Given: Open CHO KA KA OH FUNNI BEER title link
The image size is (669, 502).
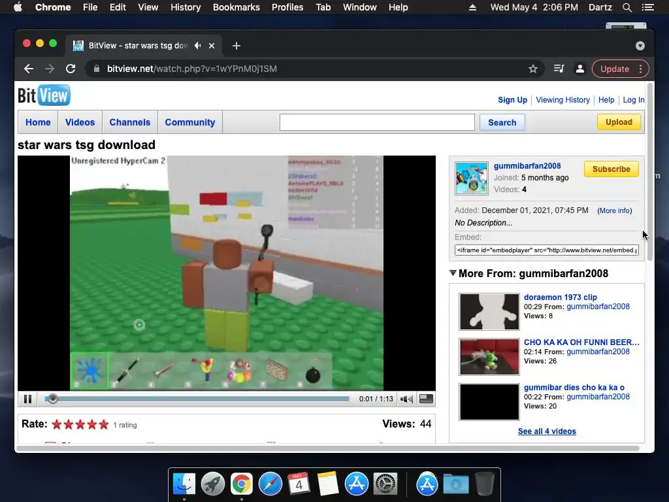Looking at the screenshot, I should [x=581, y=343].
